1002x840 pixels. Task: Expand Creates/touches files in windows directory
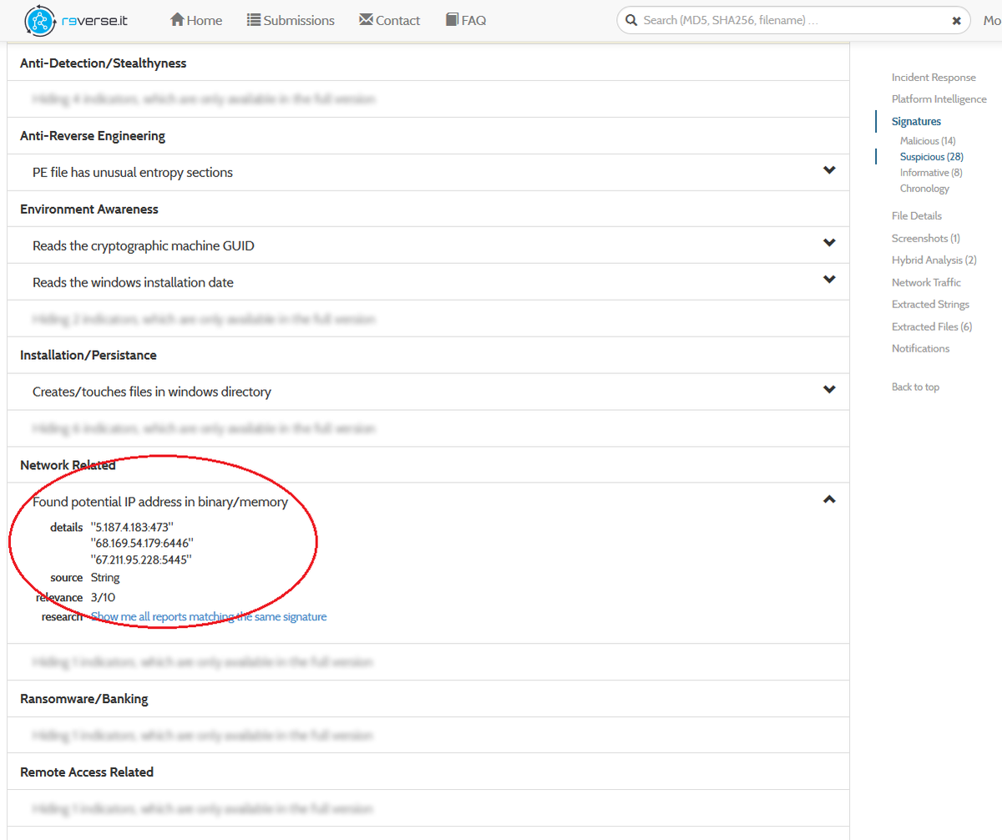pyautogui.click(x=428, y=392)
